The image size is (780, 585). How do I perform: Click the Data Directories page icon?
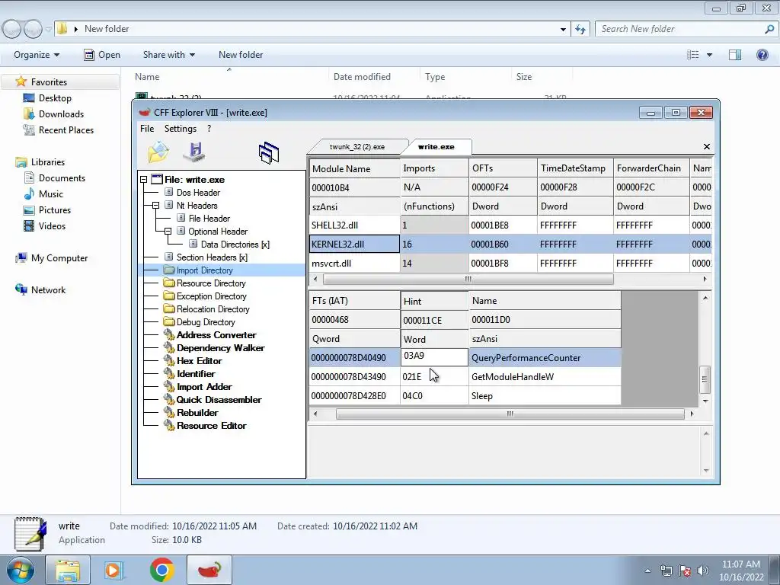click(193, 244)
